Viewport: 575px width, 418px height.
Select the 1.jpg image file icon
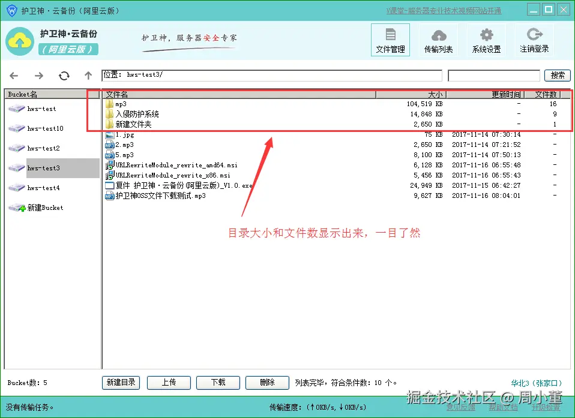110,135
